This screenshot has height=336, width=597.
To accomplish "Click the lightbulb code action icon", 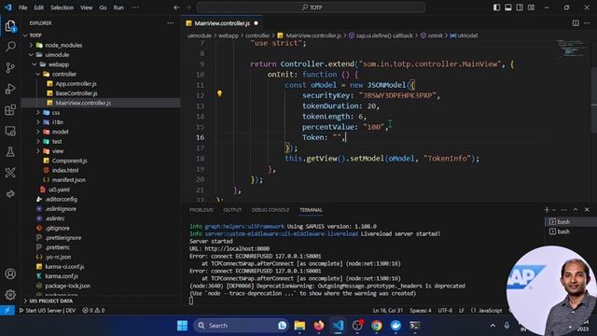I will 219,93.
